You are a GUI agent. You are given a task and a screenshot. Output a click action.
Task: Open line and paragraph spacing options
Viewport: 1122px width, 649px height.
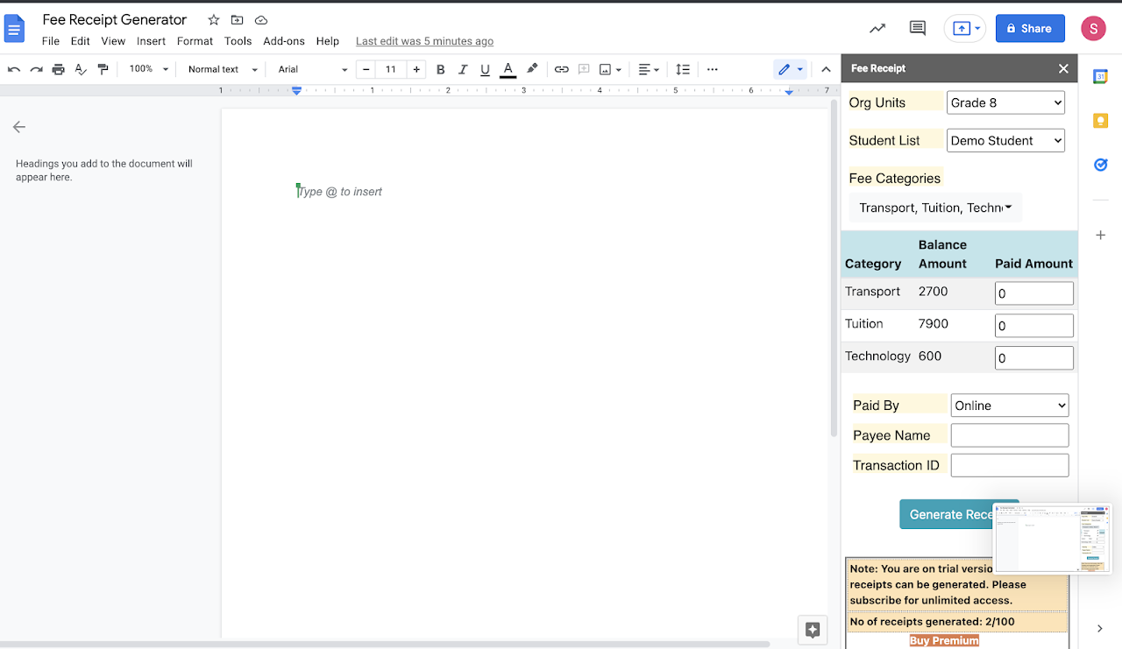[x=683, y=69]
